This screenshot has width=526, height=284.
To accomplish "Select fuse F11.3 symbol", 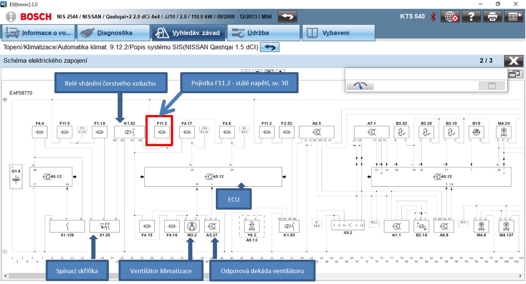I will pyautogui.click(x=267, y=132).
